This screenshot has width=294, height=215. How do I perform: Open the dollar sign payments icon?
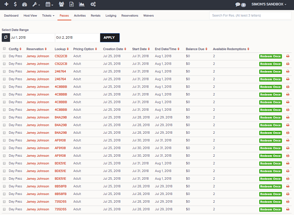tap(15, 4)
